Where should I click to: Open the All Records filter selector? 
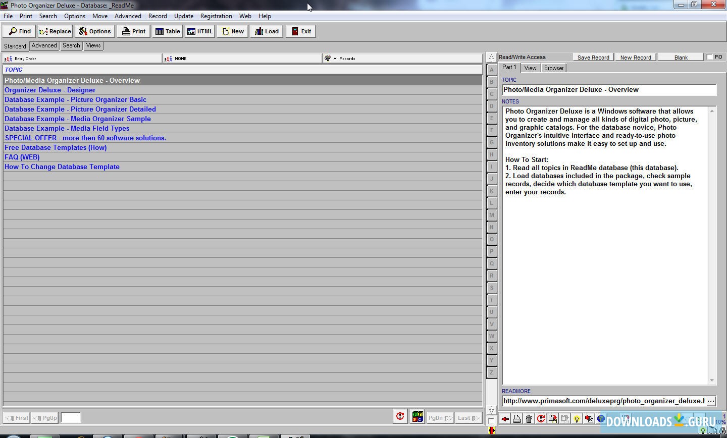[402, 59]
